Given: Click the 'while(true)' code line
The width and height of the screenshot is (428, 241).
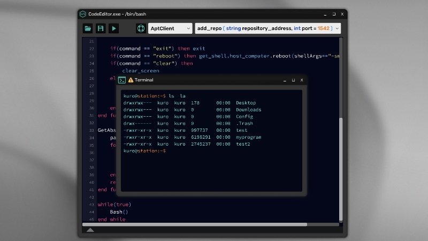Looking at the screenshot, I should point(114,205).
